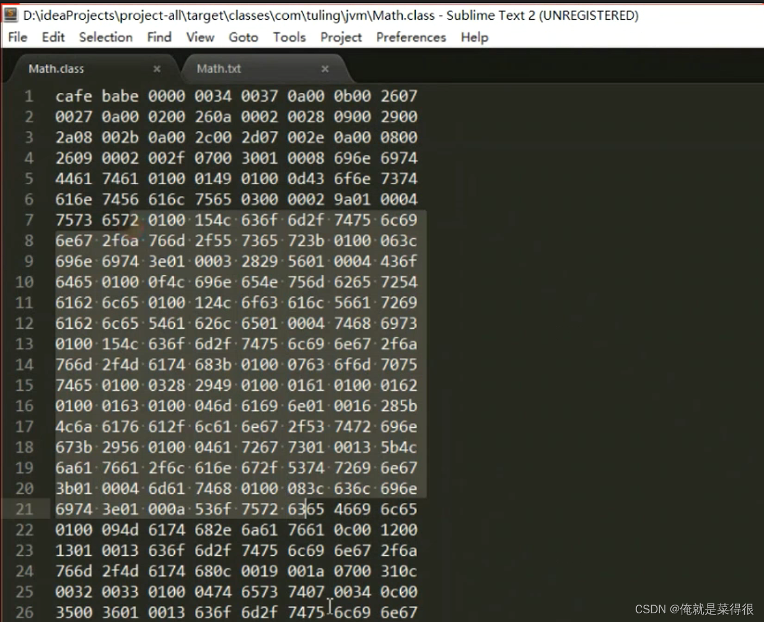This screenshot has width=764, height=622.
Task: Click '0f4c' on line 10
Action: click(167, 282)
